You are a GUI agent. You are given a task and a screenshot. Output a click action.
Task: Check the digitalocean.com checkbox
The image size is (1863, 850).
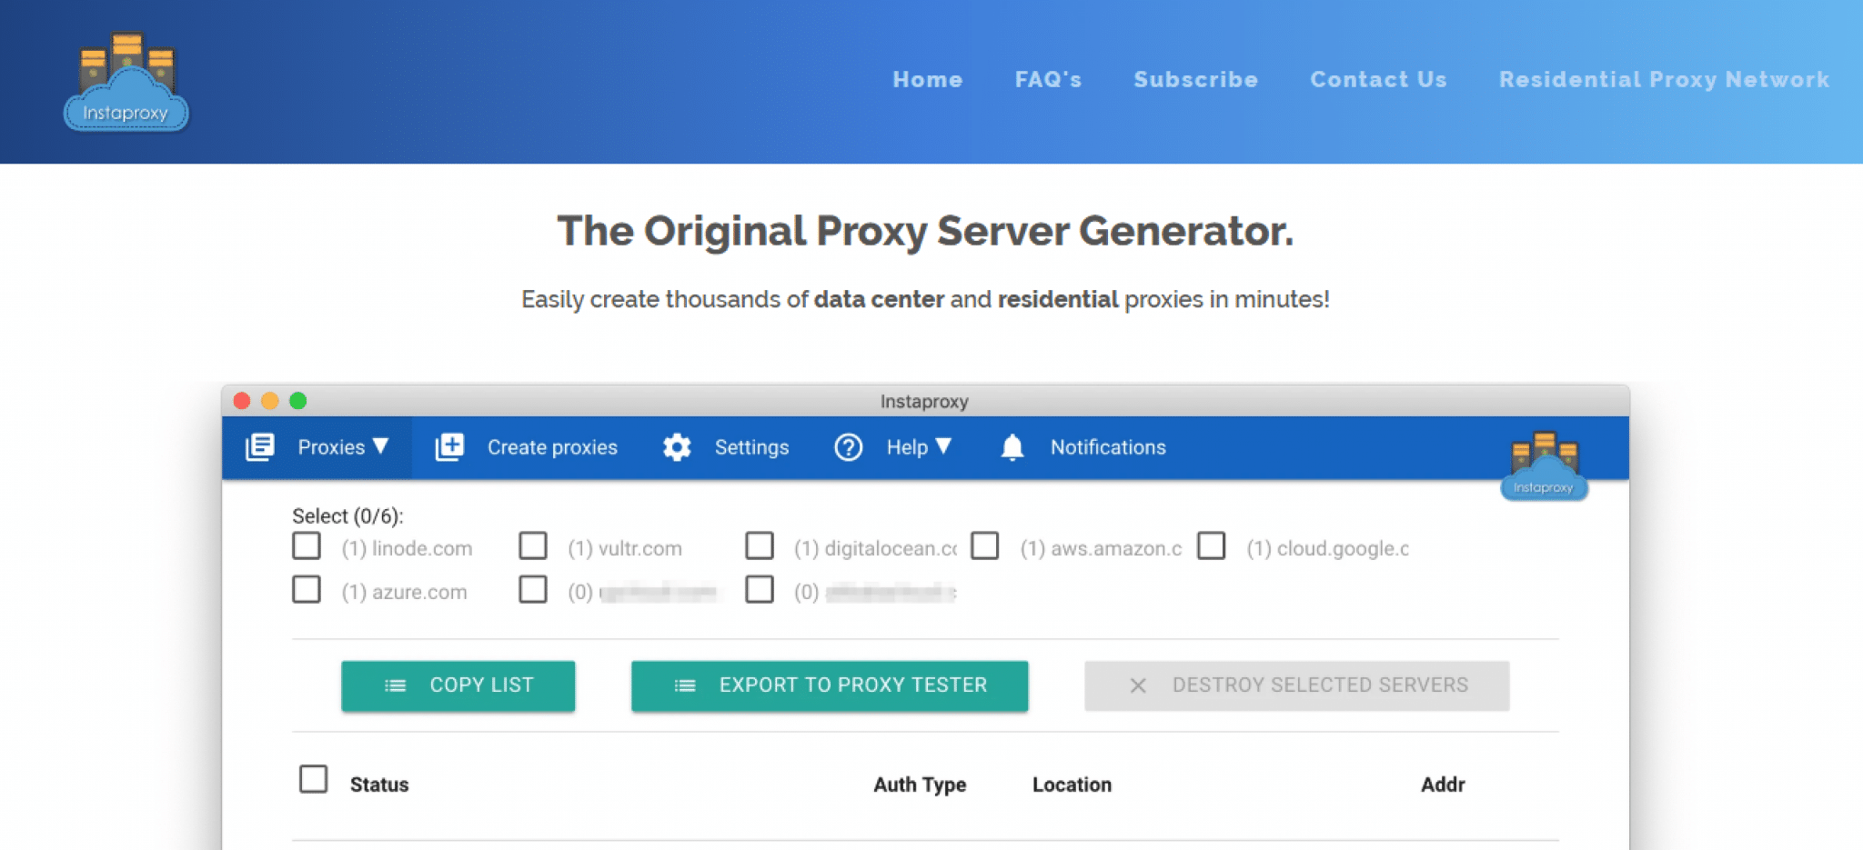click(x=760, y=546)
